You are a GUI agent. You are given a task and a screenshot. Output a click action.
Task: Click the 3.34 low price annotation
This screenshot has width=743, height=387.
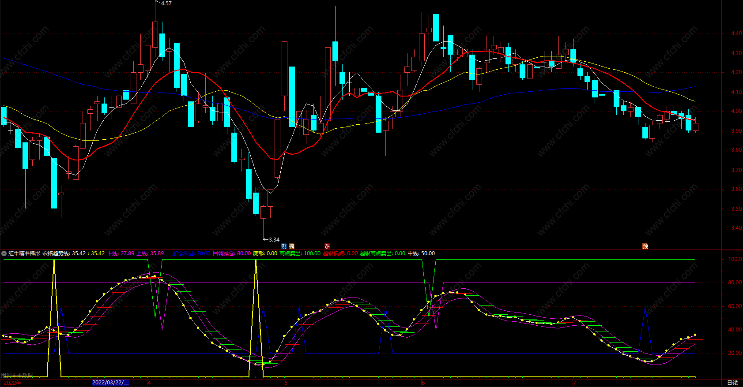[x=274, y=240]
